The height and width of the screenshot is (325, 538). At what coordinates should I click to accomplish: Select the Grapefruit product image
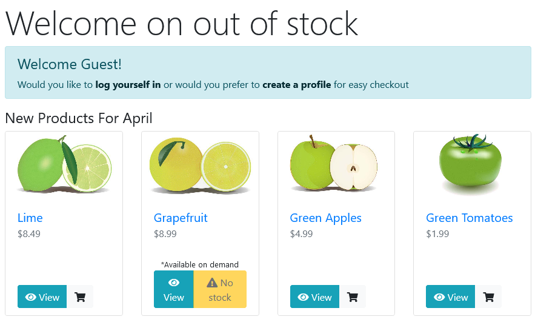200,166
